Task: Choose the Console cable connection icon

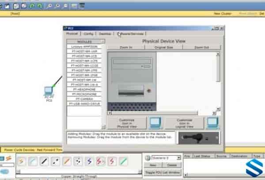Action: (33, 162)
